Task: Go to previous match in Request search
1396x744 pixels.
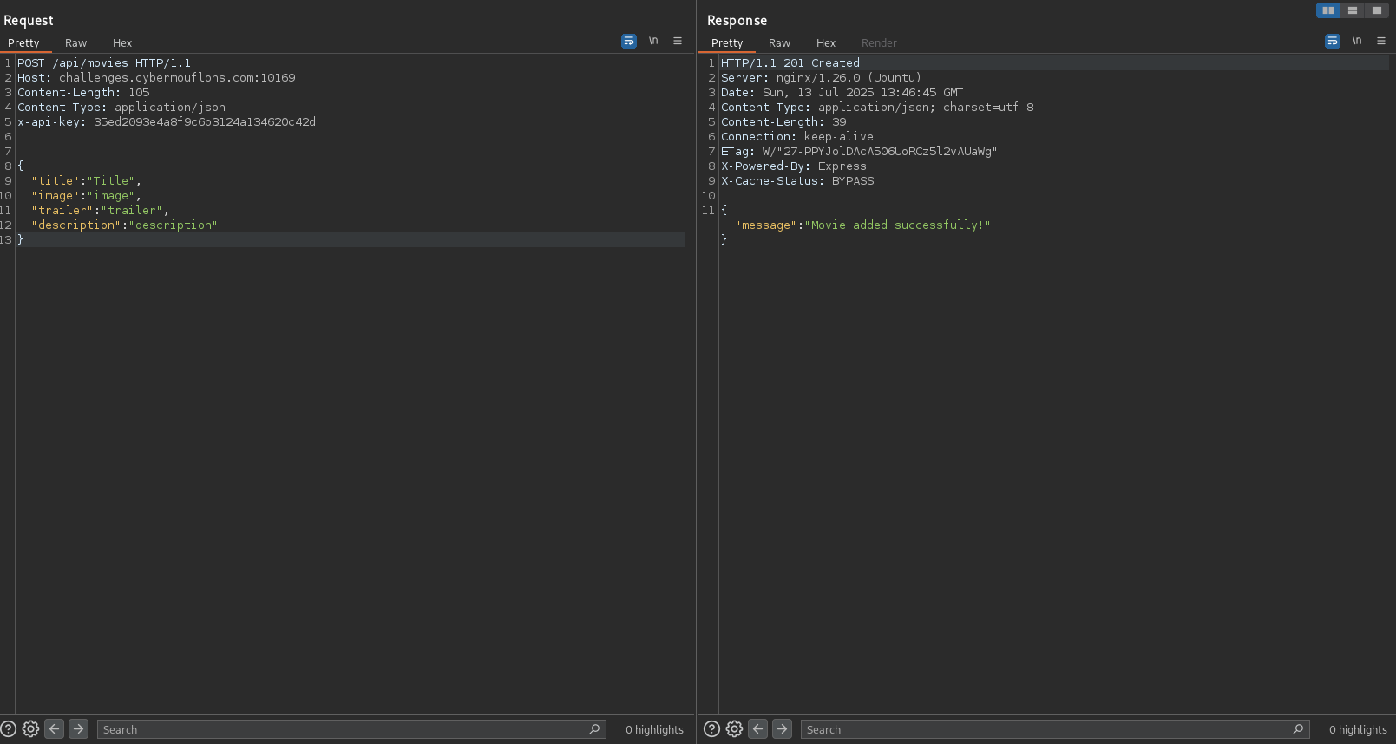Action: tap(55, 729)
